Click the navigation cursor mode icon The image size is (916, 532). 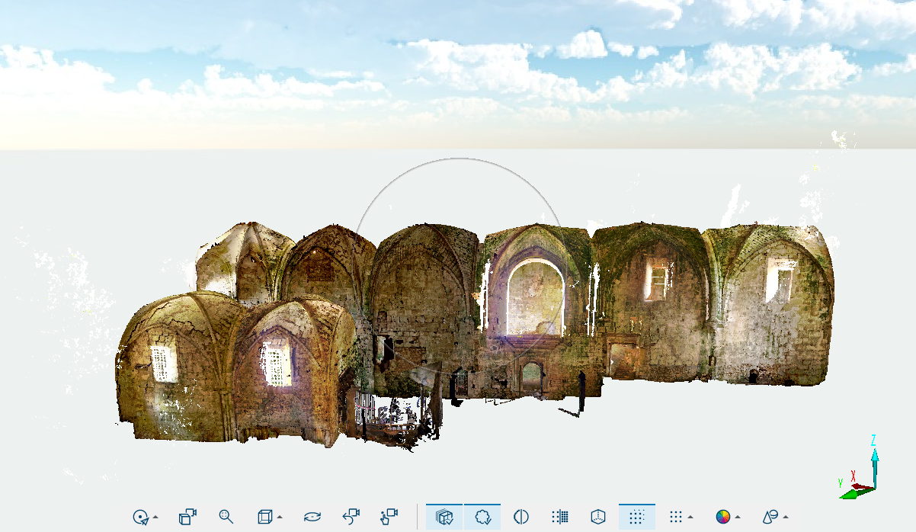[140, 517]
